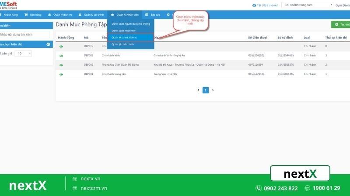
Task: Open the Báo cáo reports menu
Action: click(x=153, y=14)
